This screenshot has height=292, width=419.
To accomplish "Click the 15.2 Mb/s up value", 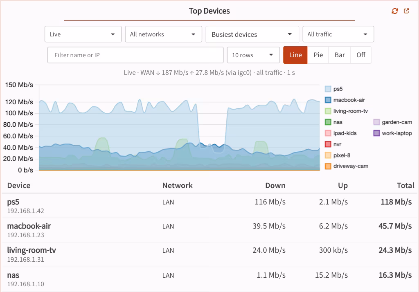I will (331, 275).
